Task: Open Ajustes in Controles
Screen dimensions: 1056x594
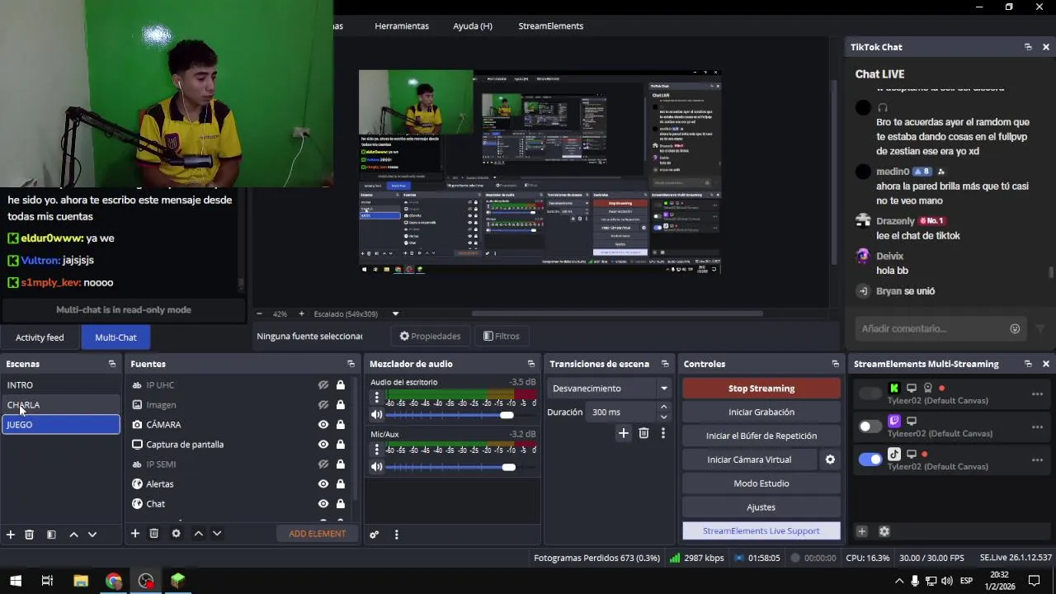Action: click(761, 507)
